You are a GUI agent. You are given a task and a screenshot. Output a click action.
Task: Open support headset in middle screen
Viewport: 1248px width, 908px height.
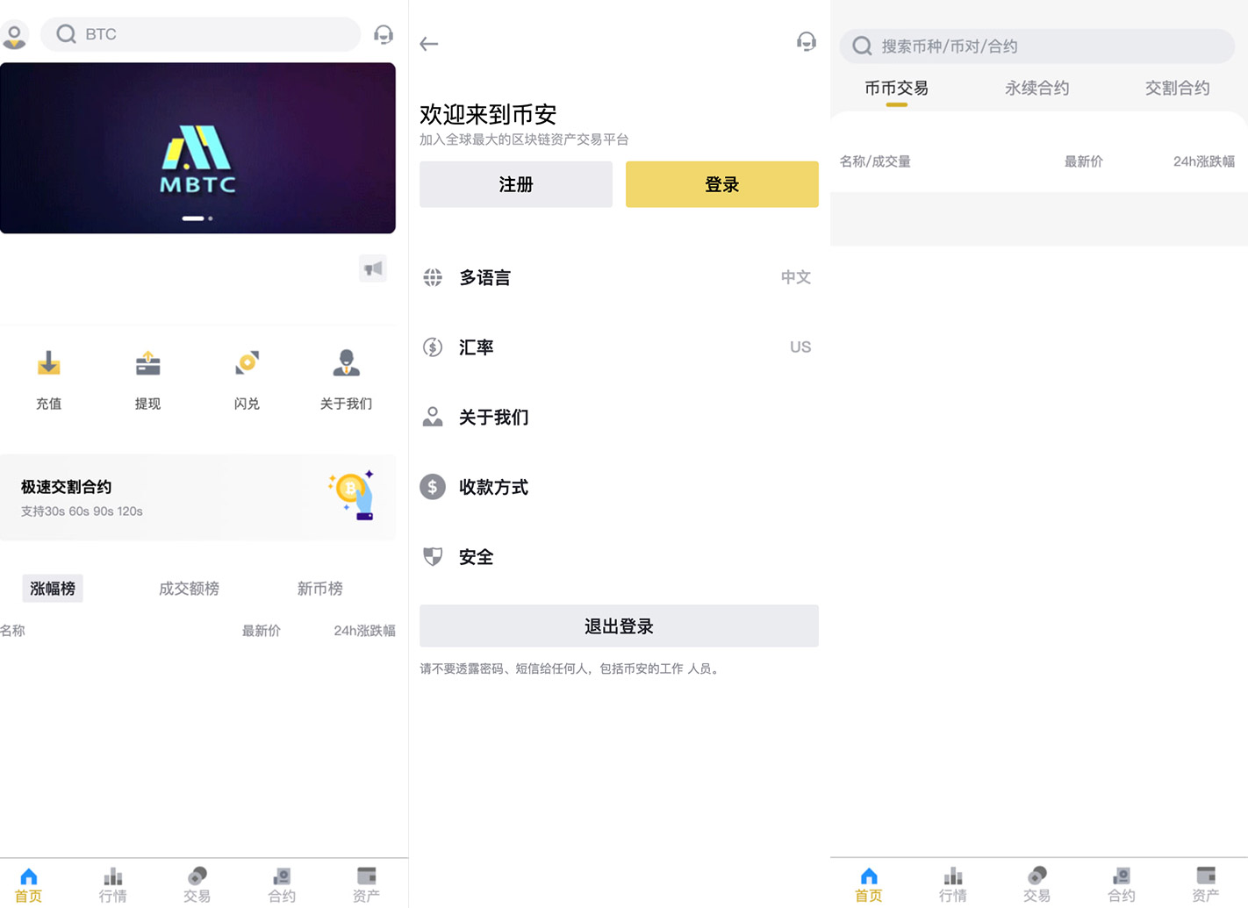[807, 41]
